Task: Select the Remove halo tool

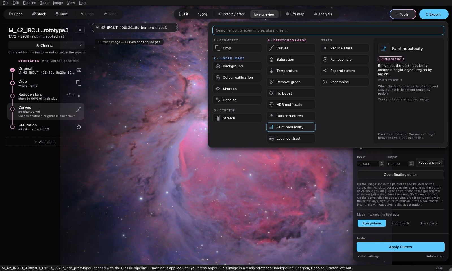Action: [x=344, y=59]
